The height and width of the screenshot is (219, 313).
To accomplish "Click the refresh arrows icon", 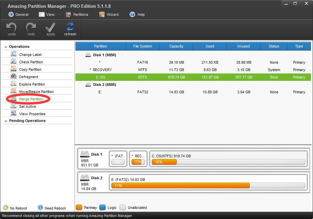I will tap(70, 27).
